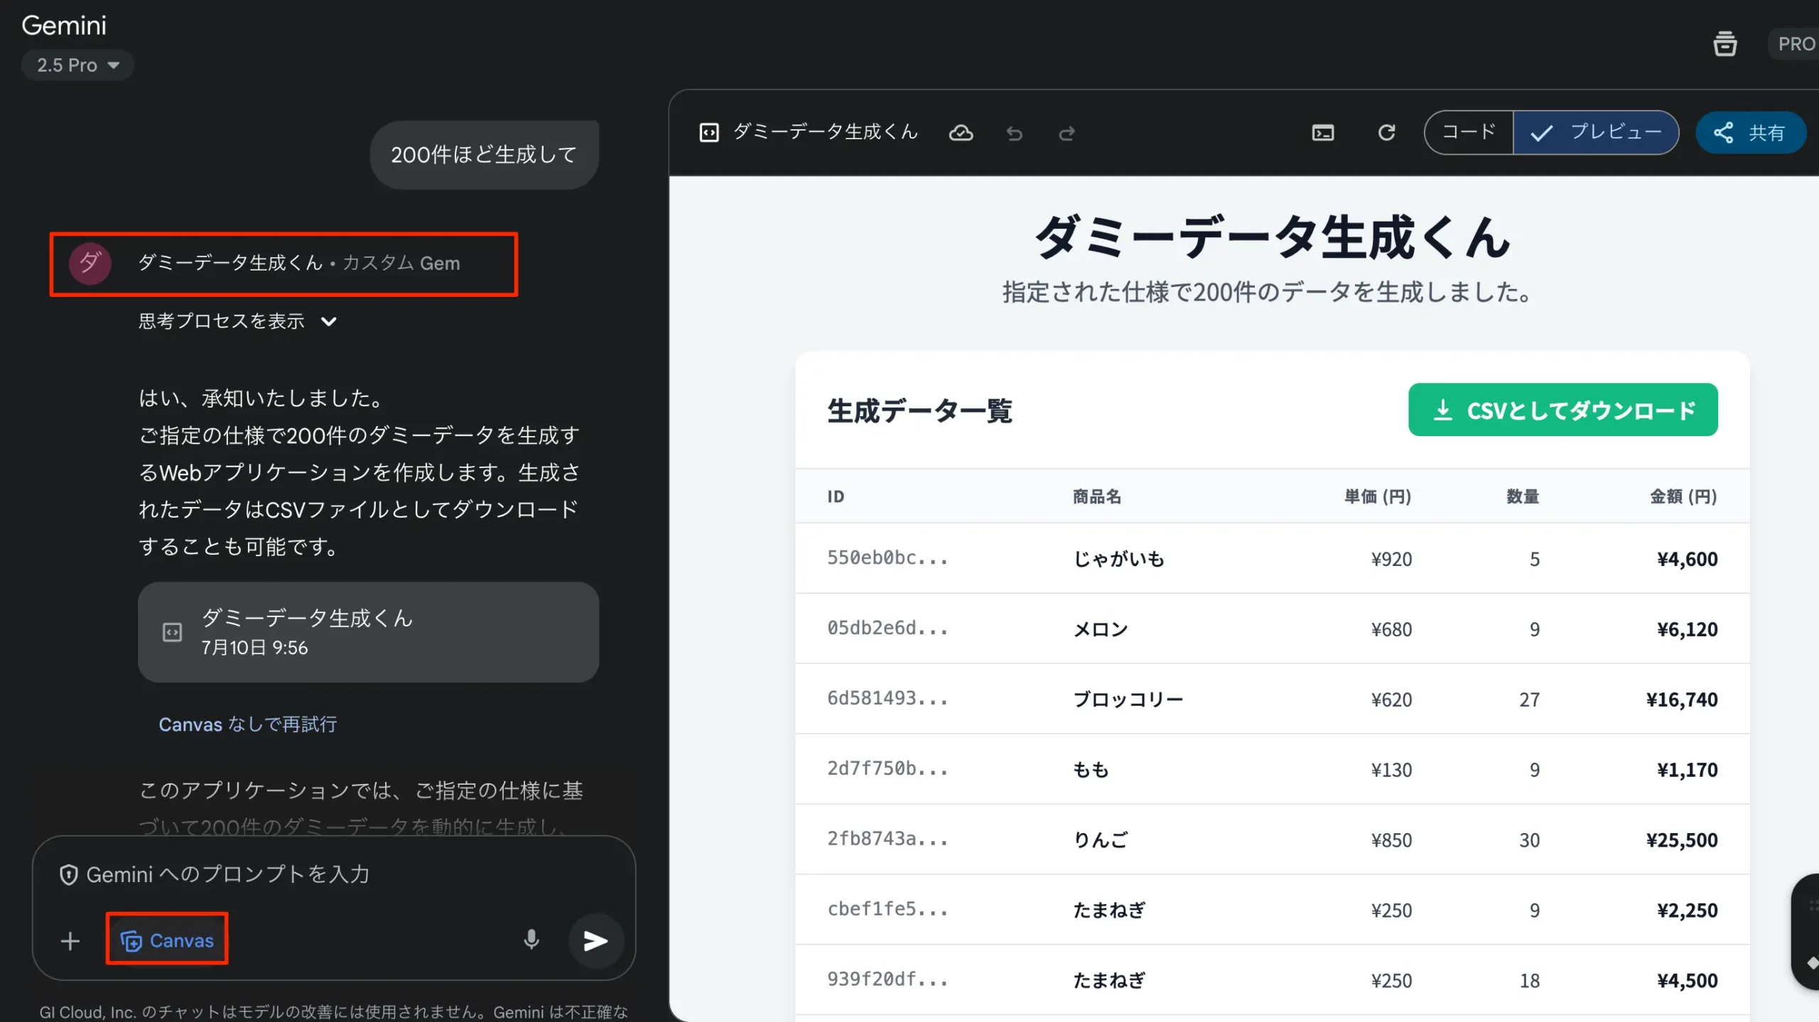Image resolution: width=1819 pixels, height=1022 pixels.
Task: Click the ID column header
Action: click(x=836, y=496)
